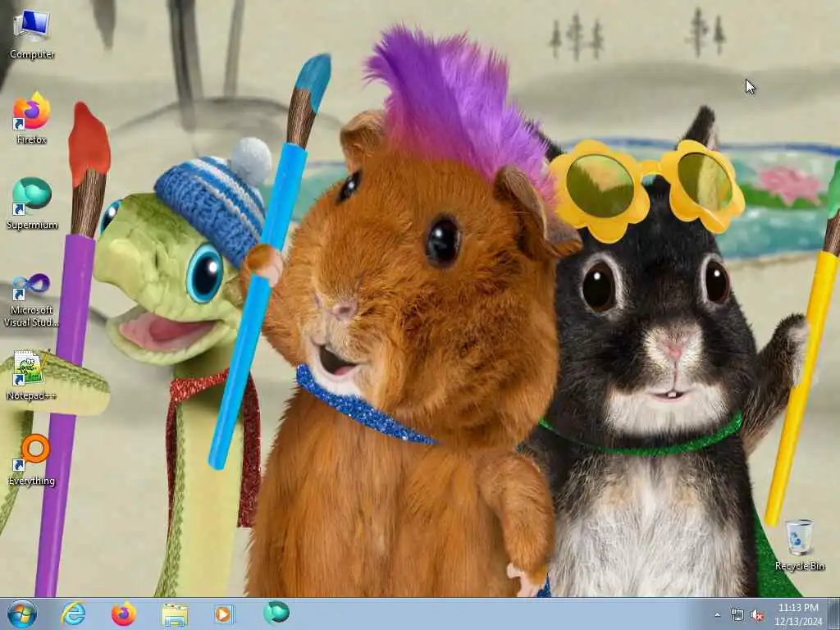Select the Microsoft Visual Studio desktop shortcut
The width and height of the screenshot is (840, 630).
[x=32, y=300]
